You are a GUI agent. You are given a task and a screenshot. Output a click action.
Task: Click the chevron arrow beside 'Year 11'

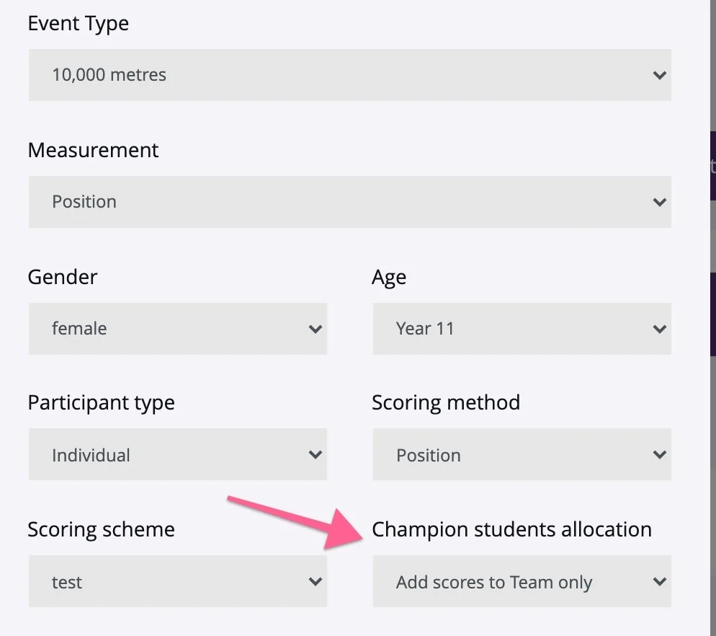(659, 329)
